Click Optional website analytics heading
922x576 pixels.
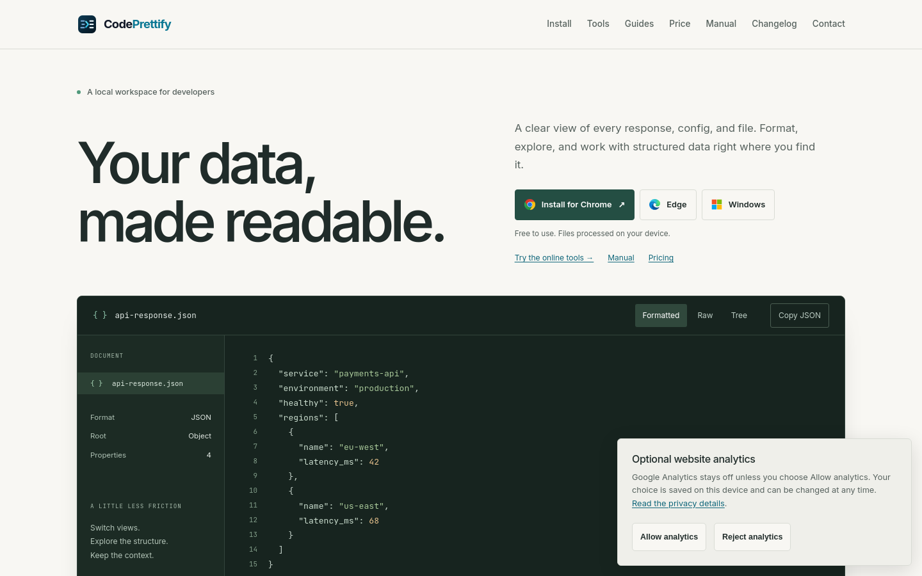[693, 460]
